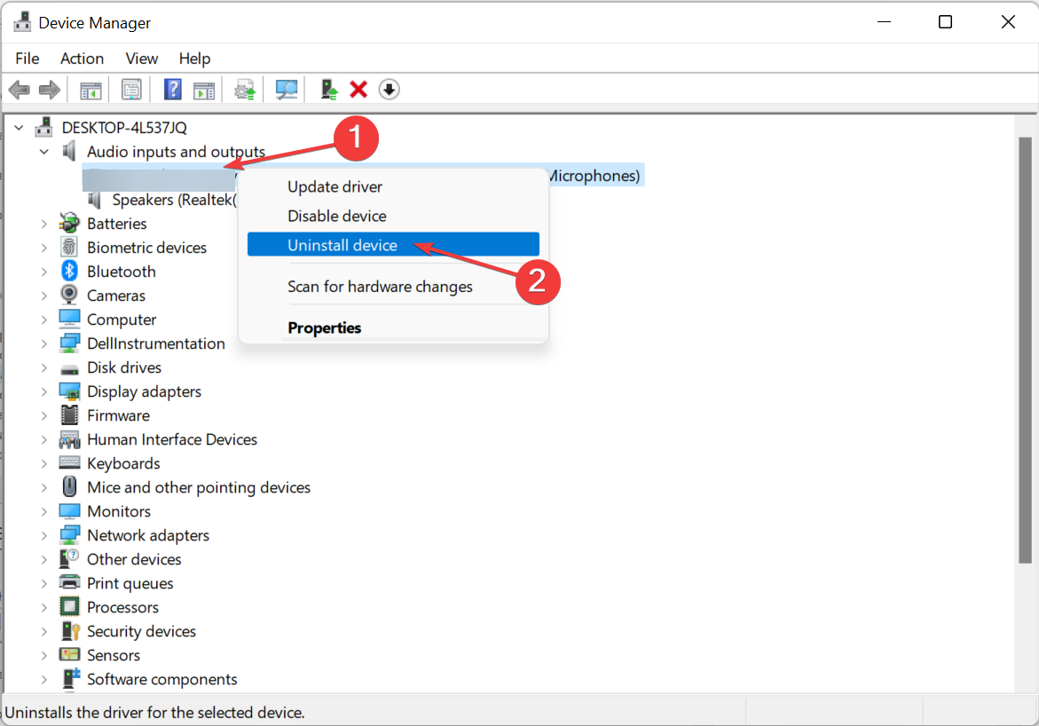Screen dimensions: 1039x726
Task: Expand the Computer category arrow
Action: pos(43,320)
